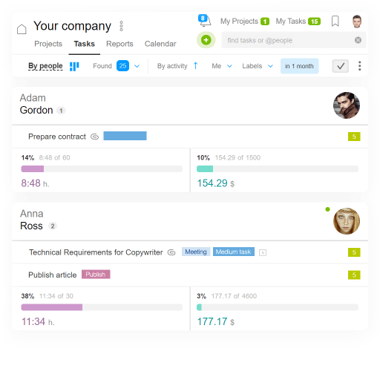Viewport: 380px width, 380px height.
Task: Switch to the Reports tab
Action: (119, 44)
